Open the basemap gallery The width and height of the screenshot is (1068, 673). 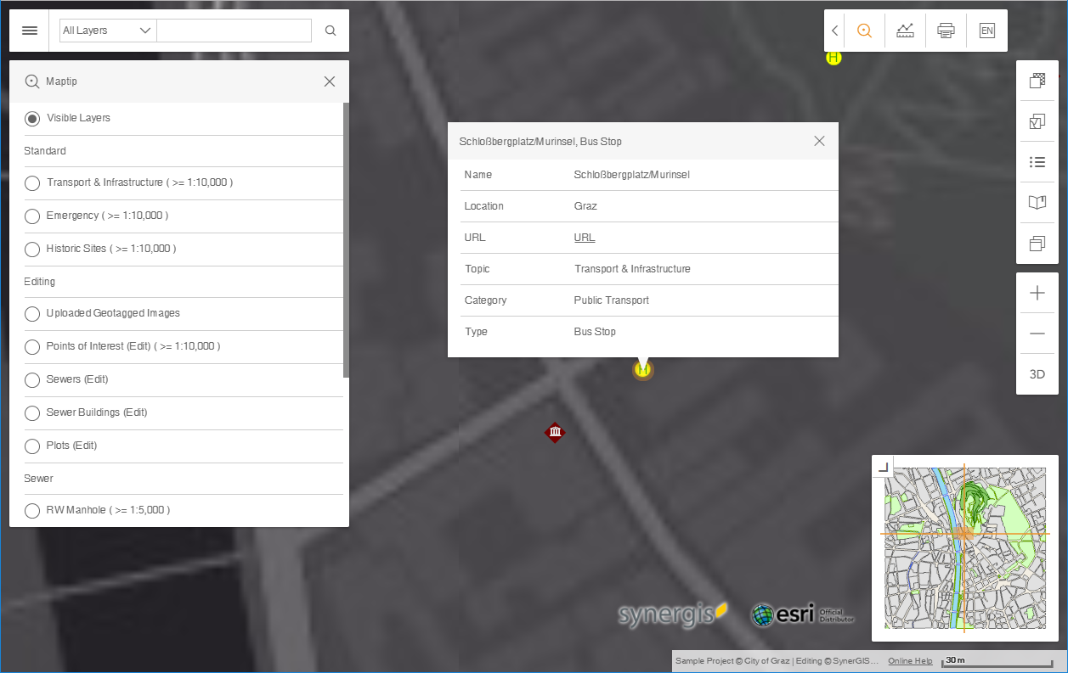tap(1037, 81)
